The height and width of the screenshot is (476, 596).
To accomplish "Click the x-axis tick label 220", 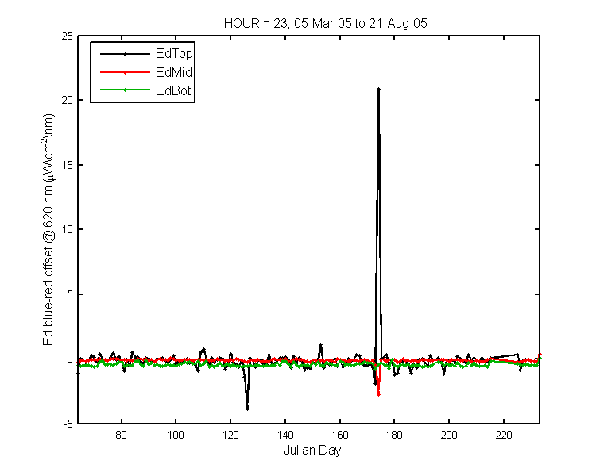I will pos(504,435).
